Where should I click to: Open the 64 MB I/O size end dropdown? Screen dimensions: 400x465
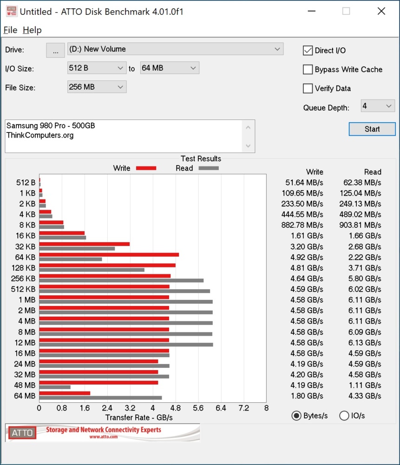point(170,68)
